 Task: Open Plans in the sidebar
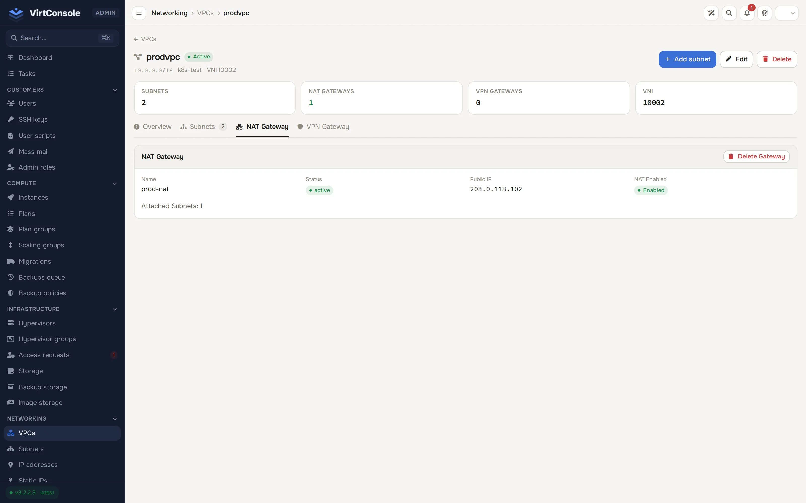[62, 213]
